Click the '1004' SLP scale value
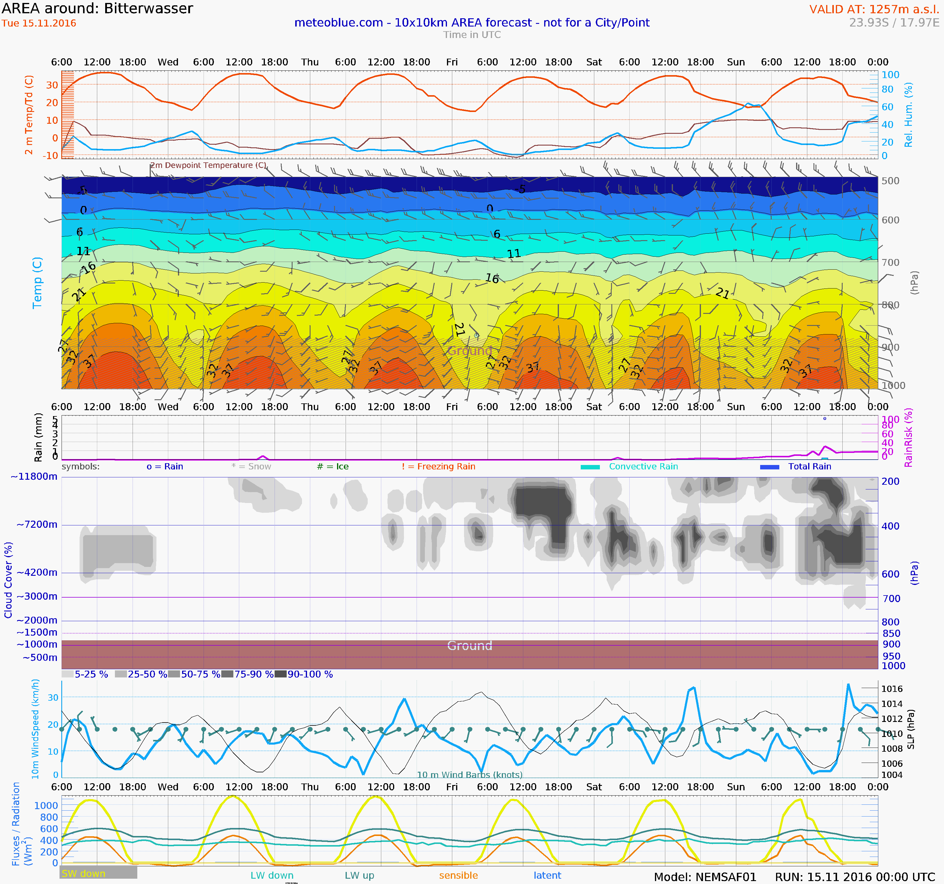The width and height of the screenshot is (944, 884). 892,775
